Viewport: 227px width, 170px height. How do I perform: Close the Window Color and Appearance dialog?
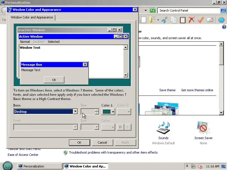click(135, 10)
